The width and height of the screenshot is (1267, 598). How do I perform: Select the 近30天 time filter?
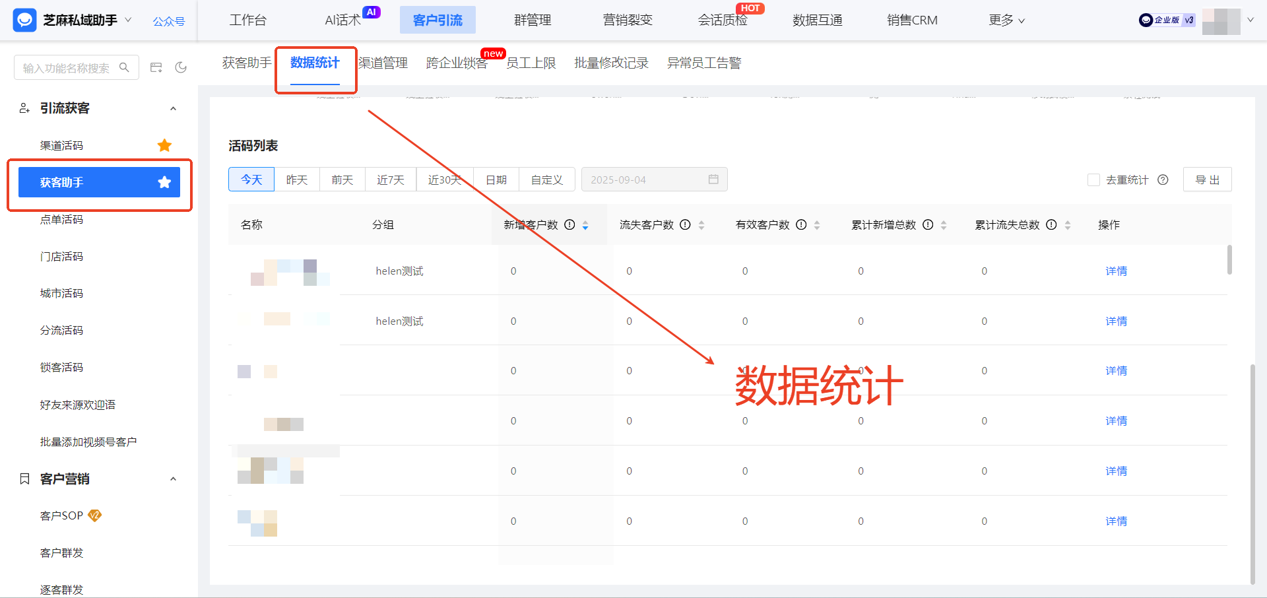pos(445,180)
